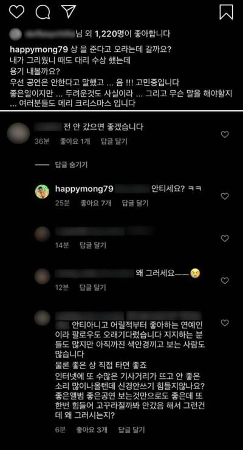Viewport: 243px width, 450px height.
Task: Open happymong79 profile from the caption username
Action: click(39, 49)
